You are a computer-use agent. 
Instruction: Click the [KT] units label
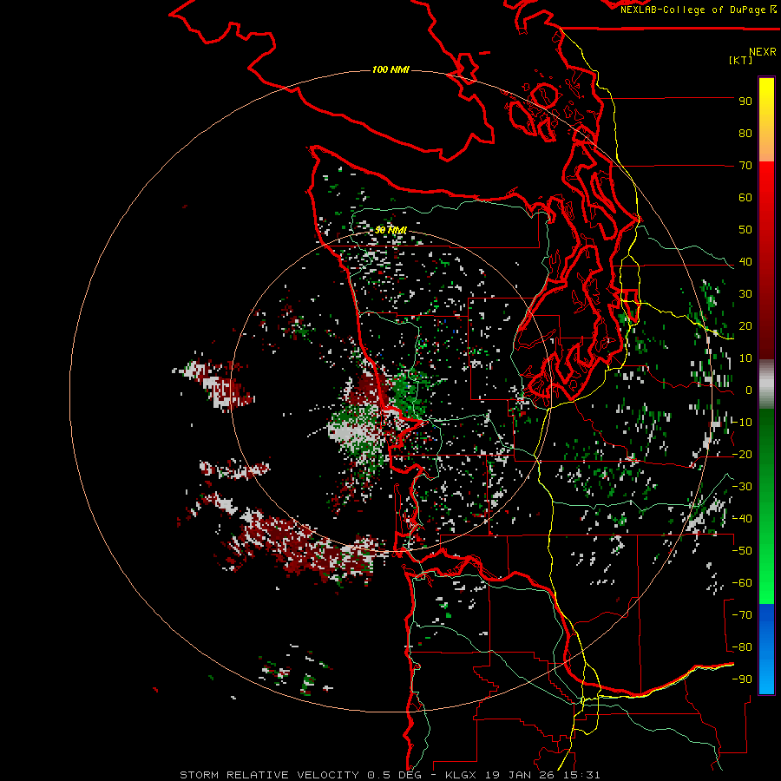pos(740,60)
